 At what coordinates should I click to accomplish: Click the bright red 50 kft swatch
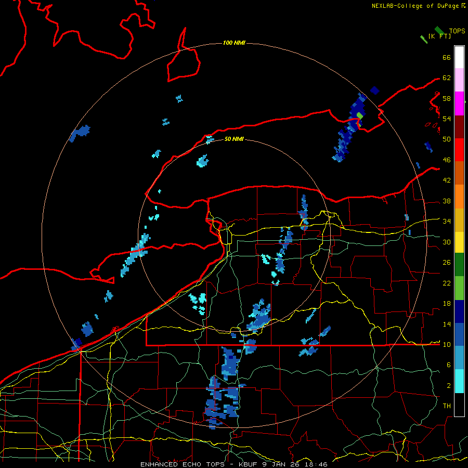point(459,150)
